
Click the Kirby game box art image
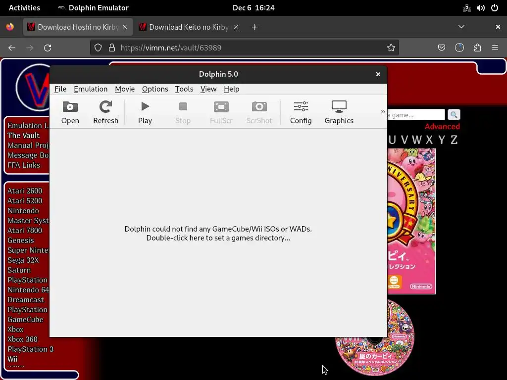[x=411, y=221]
